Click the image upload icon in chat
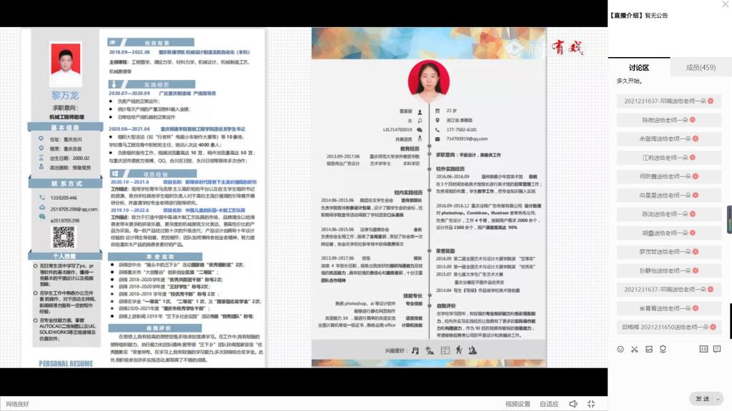This screenshot has width=732, height=411. (x=649, y=349)
